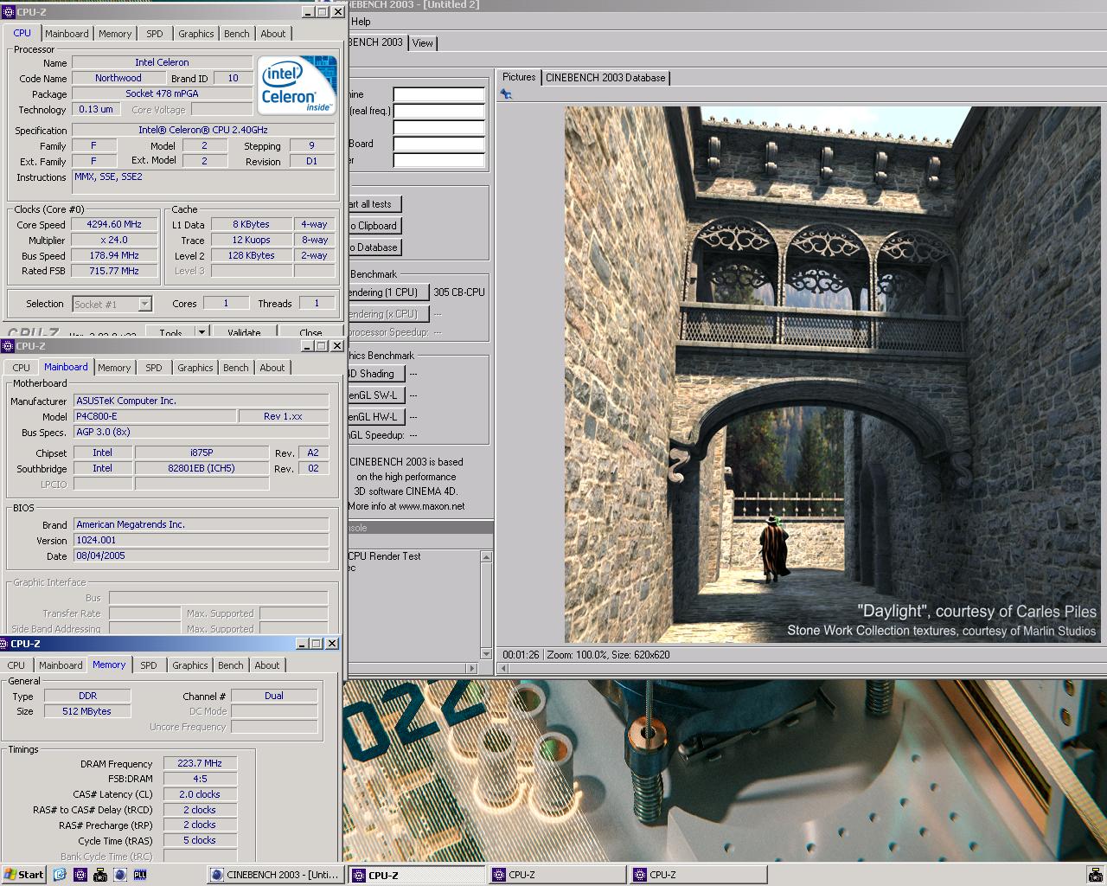This screenshot has height=886, width=1107.
Task: Click the Chipset value i875P
Action: tap(202, 453)
